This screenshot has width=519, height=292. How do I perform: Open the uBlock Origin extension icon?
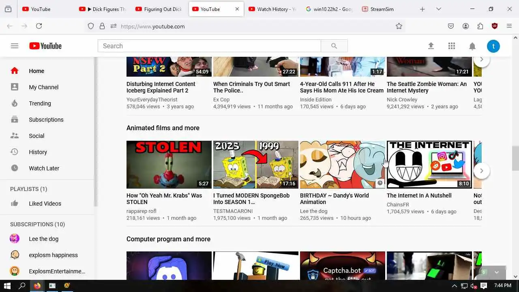495,26
